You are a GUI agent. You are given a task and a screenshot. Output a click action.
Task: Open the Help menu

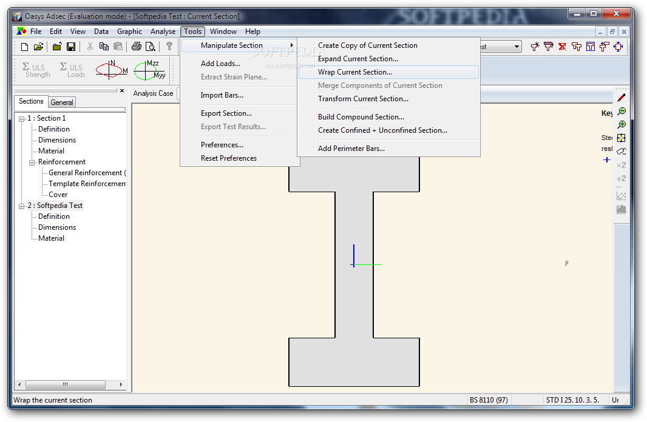click(x=252, y=32)
